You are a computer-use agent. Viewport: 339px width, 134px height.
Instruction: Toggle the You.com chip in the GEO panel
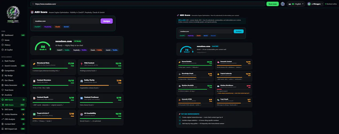point(213,35)
